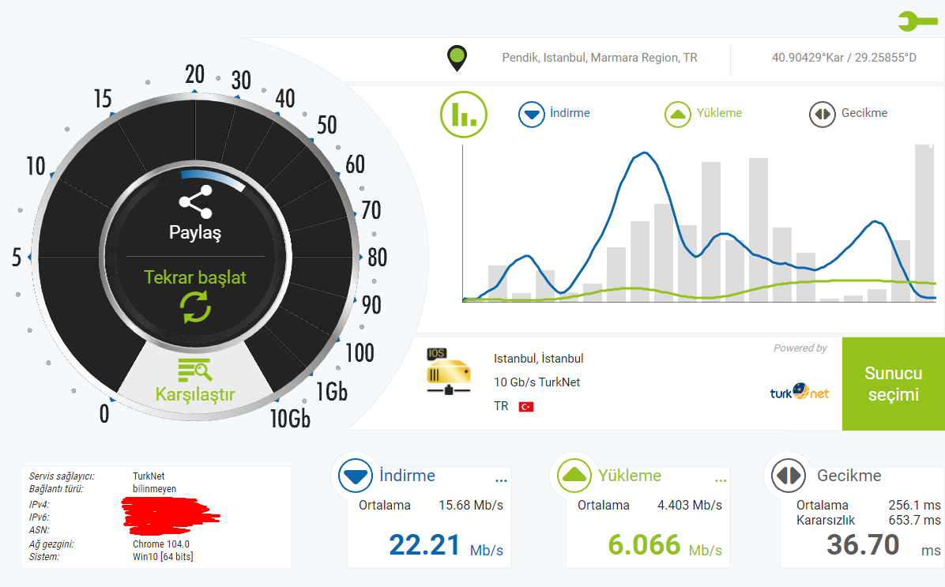Click the İndirme down-arrow icon in results
The width and height of the screenshot is (945, 587).
tap(355, 476)
